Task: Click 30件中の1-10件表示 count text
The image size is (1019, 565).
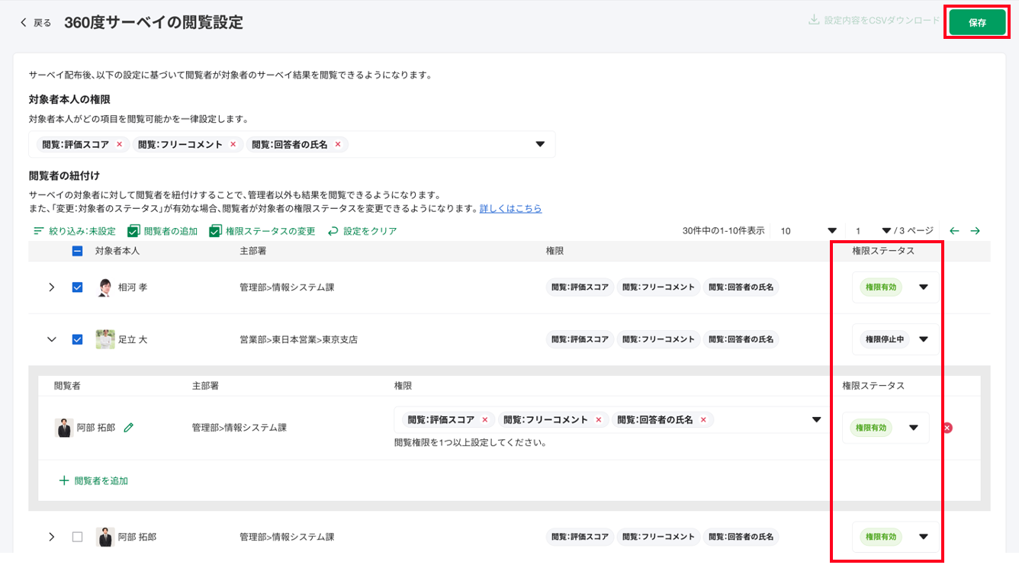Action: (x=723, y=231)
